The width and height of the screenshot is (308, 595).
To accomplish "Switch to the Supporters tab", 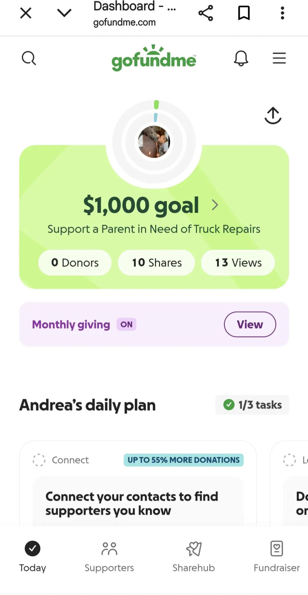I will coord(109,557).
